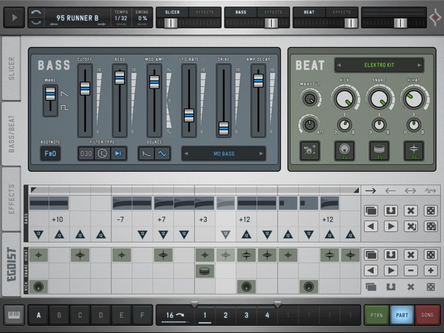Set sequencer direction to backward arrow

(x=391, y=190)
